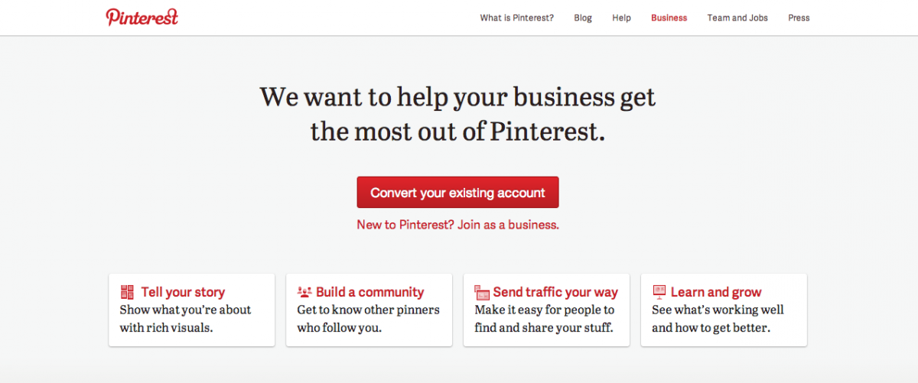This screenshot has height=383, width=918.
Task: Open the Tell your story heading
Action: 183,292
